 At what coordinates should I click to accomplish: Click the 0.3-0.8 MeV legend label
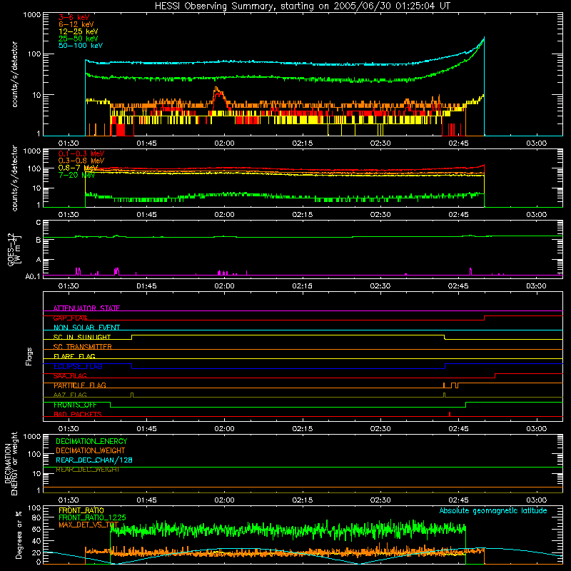81,161
